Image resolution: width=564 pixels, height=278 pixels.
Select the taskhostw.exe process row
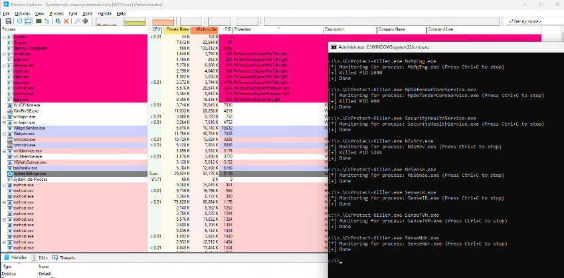pos(164,168)
